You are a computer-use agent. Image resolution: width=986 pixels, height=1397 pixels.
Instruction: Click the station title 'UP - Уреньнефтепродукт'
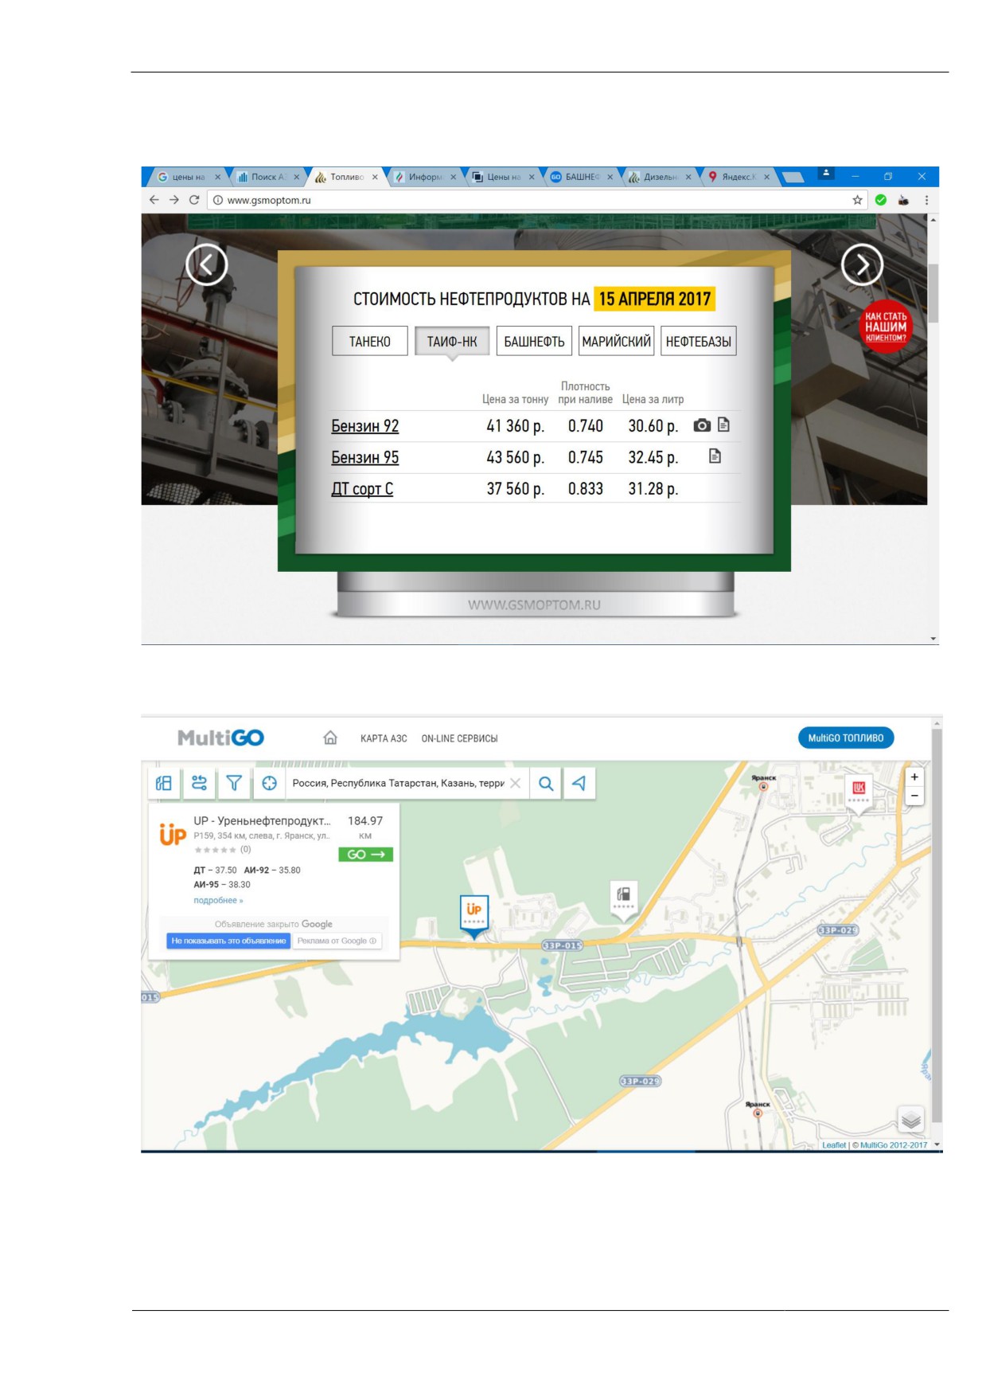[262, 820]
